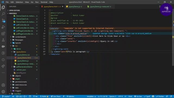Click the Rohit status item
The image size is (174, 98).
(x=44, y=96)
